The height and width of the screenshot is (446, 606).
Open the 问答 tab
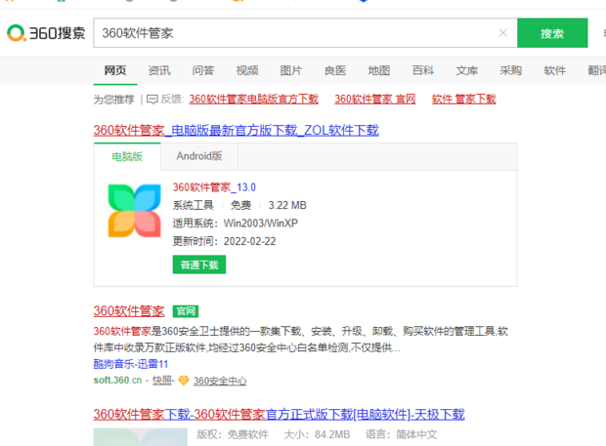point(203,70)
